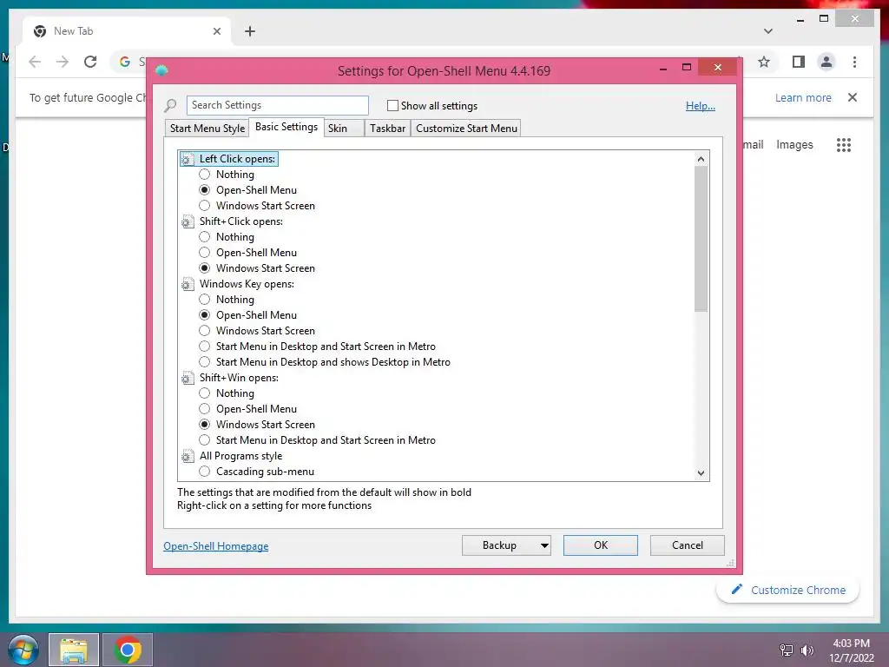Image resolution: width=889 pixels, height=667 pixels.
Task: Switch to the Taskbar tab
Action: pos(388,129)
